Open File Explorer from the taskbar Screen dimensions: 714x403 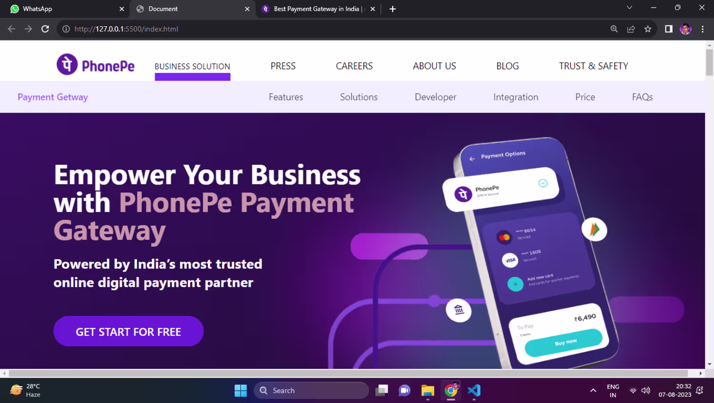click(428, 391)
